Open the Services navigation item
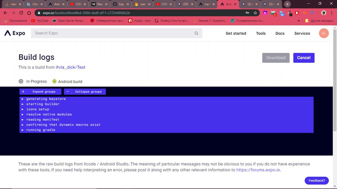Image resolution: width=337 pixels, height=189 pixels. coord(302,33)
